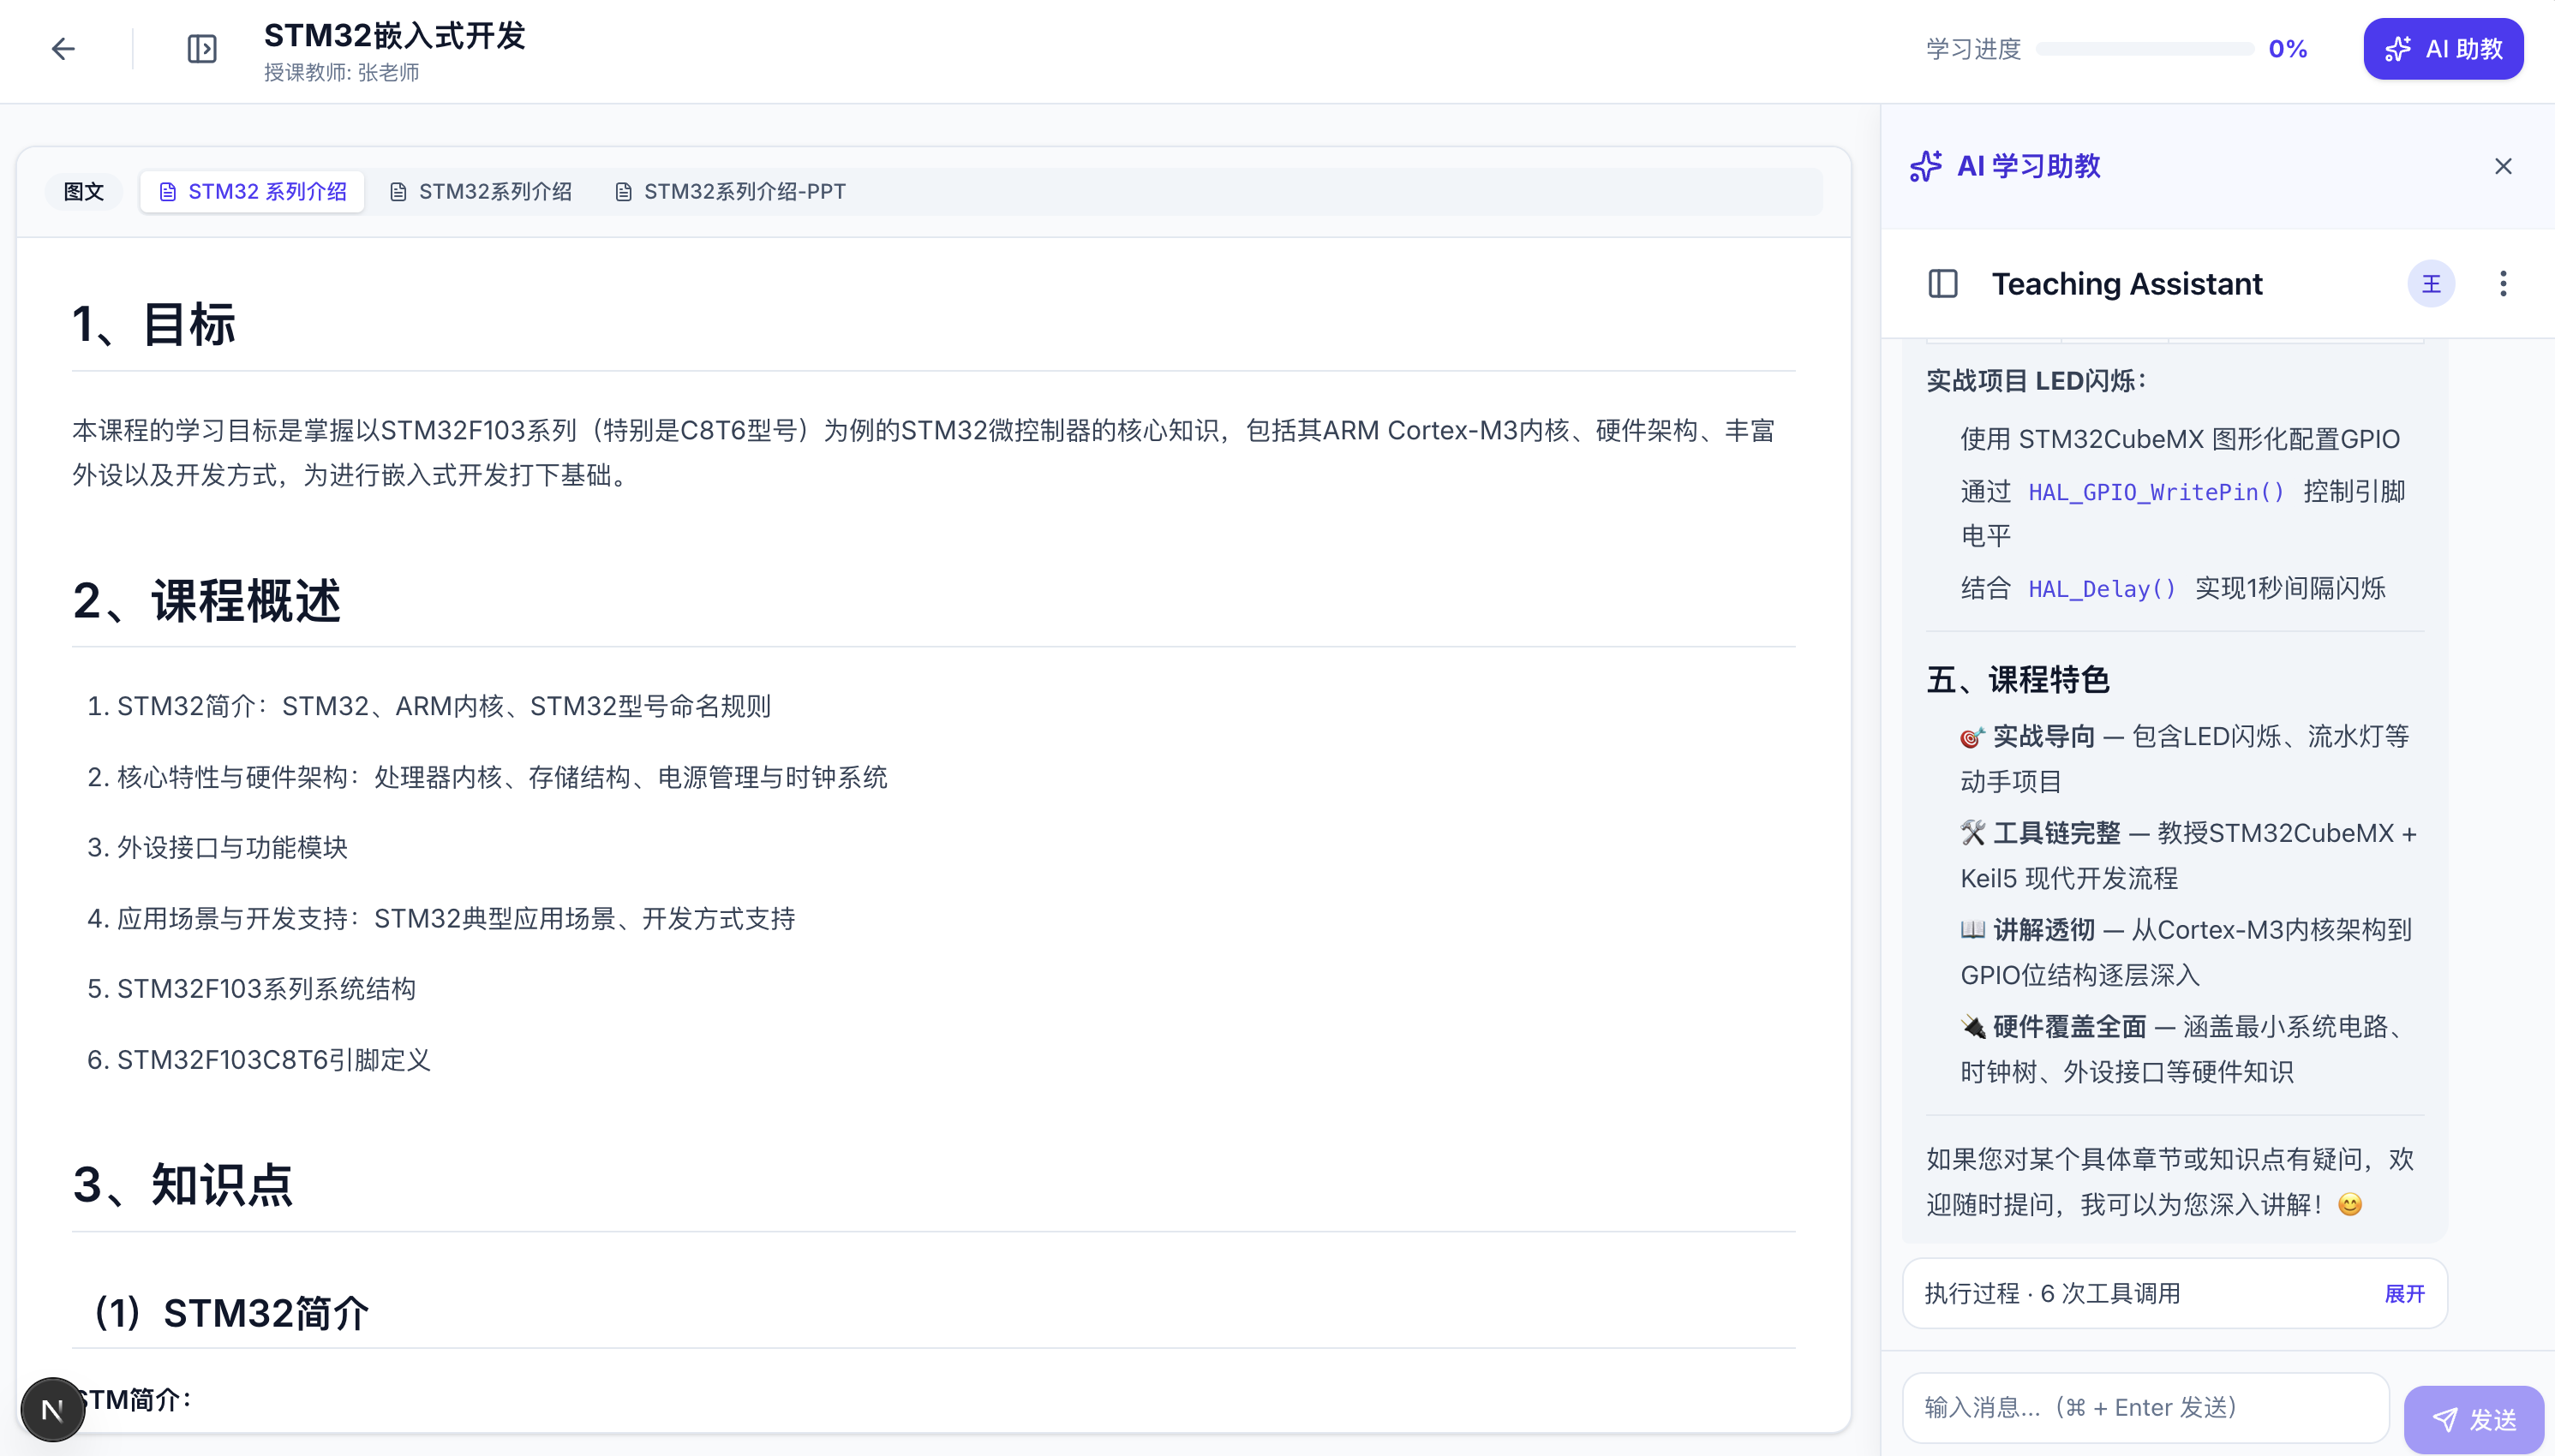Click list item STM32F103C8T6引脚定义

click(274, 1060)
